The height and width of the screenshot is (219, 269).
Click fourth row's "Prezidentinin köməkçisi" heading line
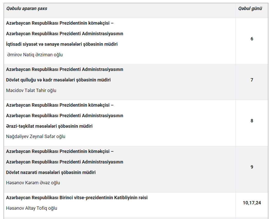(60, 151)
